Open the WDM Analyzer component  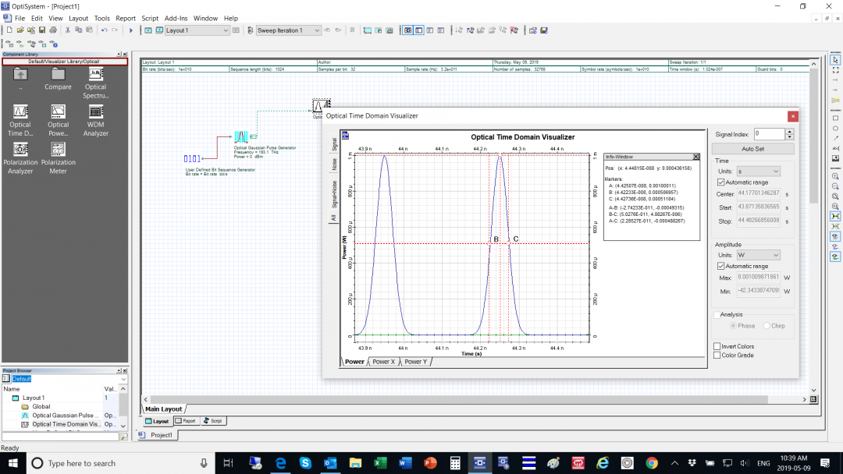click(96, 111)
